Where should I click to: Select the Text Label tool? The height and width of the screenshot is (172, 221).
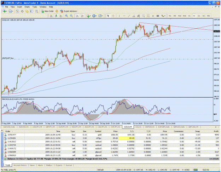coord(158,16)
